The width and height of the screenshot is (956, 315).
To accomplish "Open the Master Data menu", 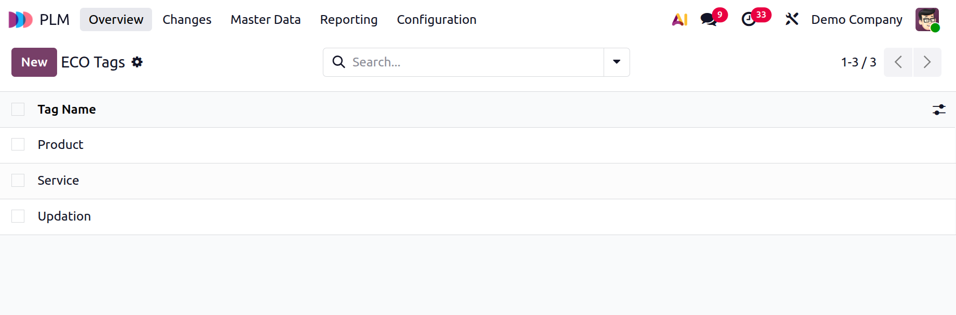I will point(266,20).
